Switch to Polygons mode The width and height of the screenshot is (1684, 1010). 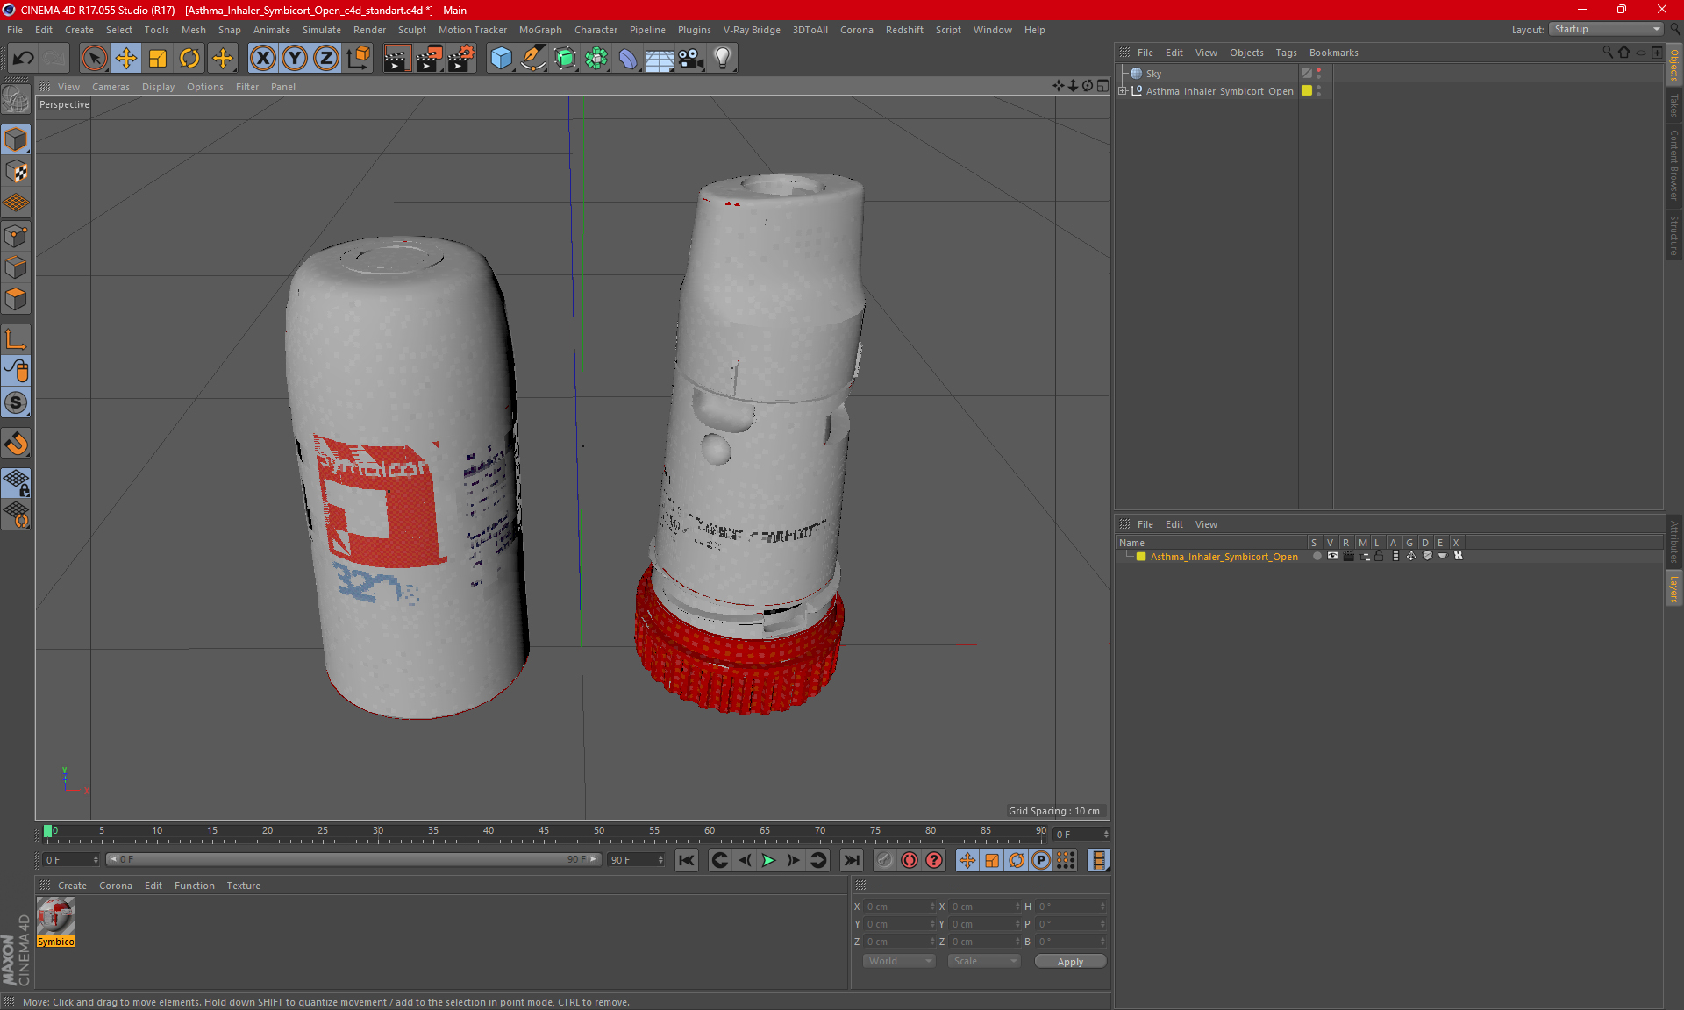pos(16,299)
